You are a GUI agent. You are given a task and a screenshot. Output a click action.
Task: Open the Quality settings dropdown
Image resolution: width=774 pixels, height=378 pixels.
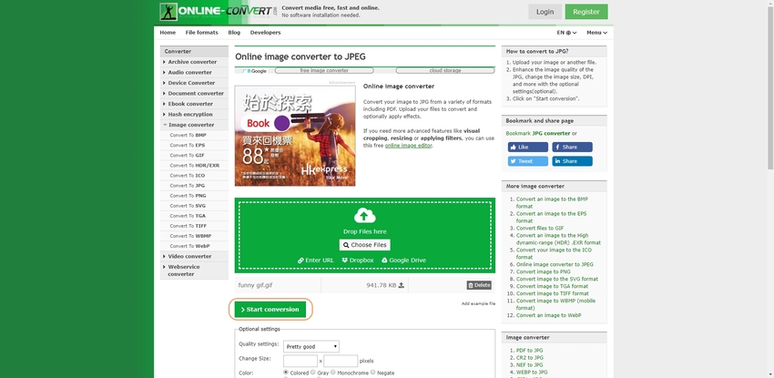311,346
